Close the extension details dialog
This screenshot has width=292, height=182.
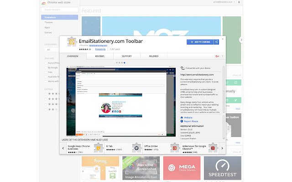(x=223, y=39)
